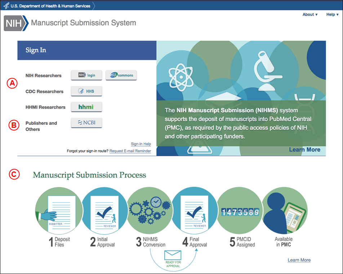
Task: Click the "2 Initial Approval" step label
Action: pos(102,242)
